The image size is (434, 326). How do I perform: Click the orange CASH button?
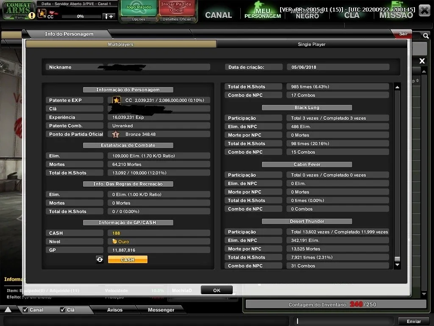128,259
